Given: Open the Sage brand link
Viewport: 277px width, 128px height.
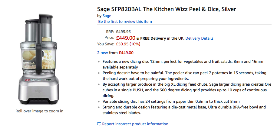Looking at the screenshot, I should [107, 16].
